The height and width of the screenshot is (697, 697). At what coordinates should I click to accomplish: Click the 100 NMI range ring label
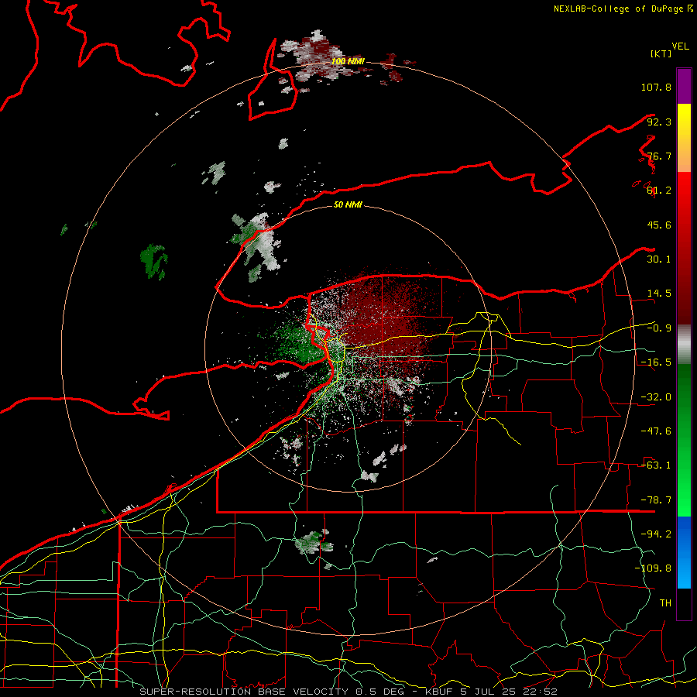(x=348, y=61)
